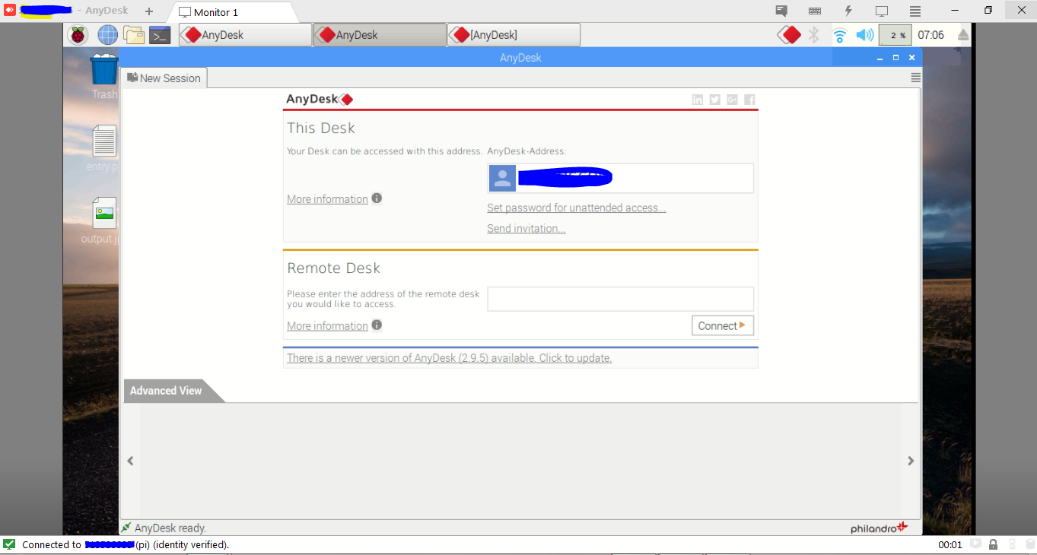Open the volume speaker icon
The width and height of the screenshot is (1037, 555).
click(x=864, y=35)
